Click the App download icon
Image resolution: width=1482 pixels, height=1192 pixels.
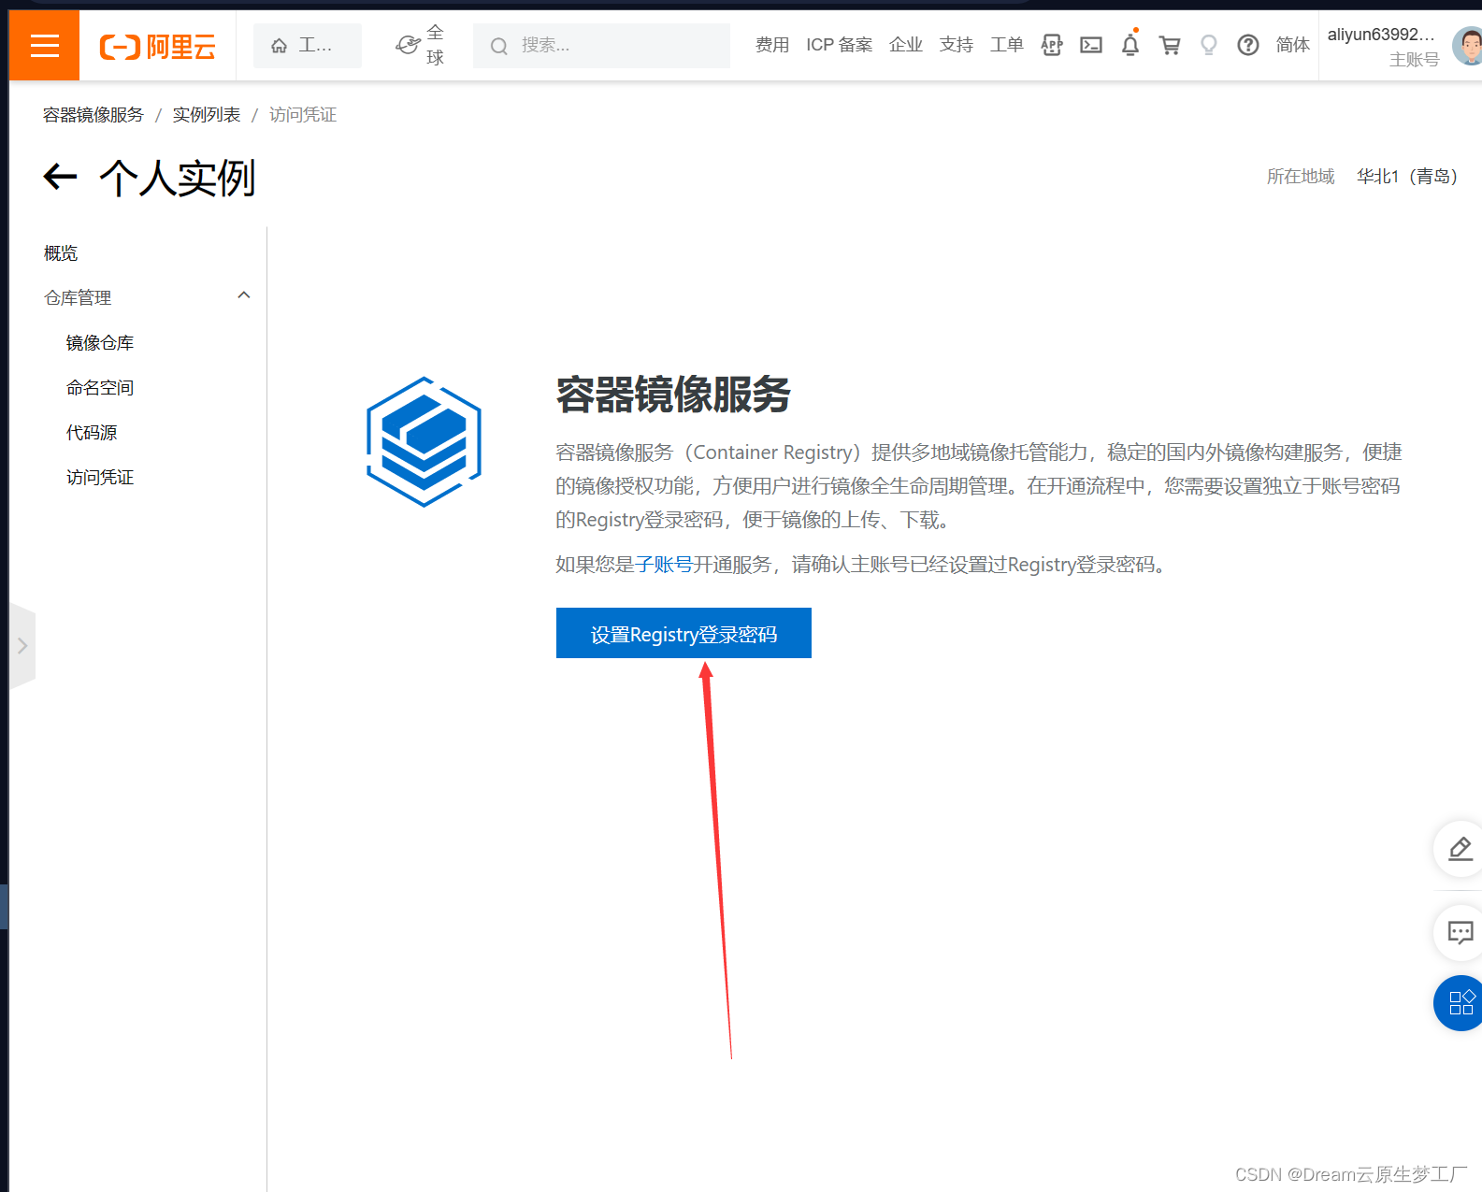point(1052,45)
